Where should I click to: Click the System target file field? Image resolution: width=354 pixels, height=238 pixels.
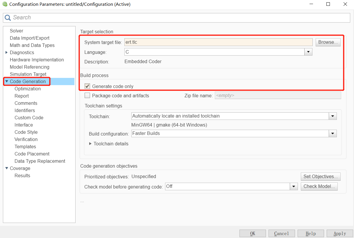(219, 42)
